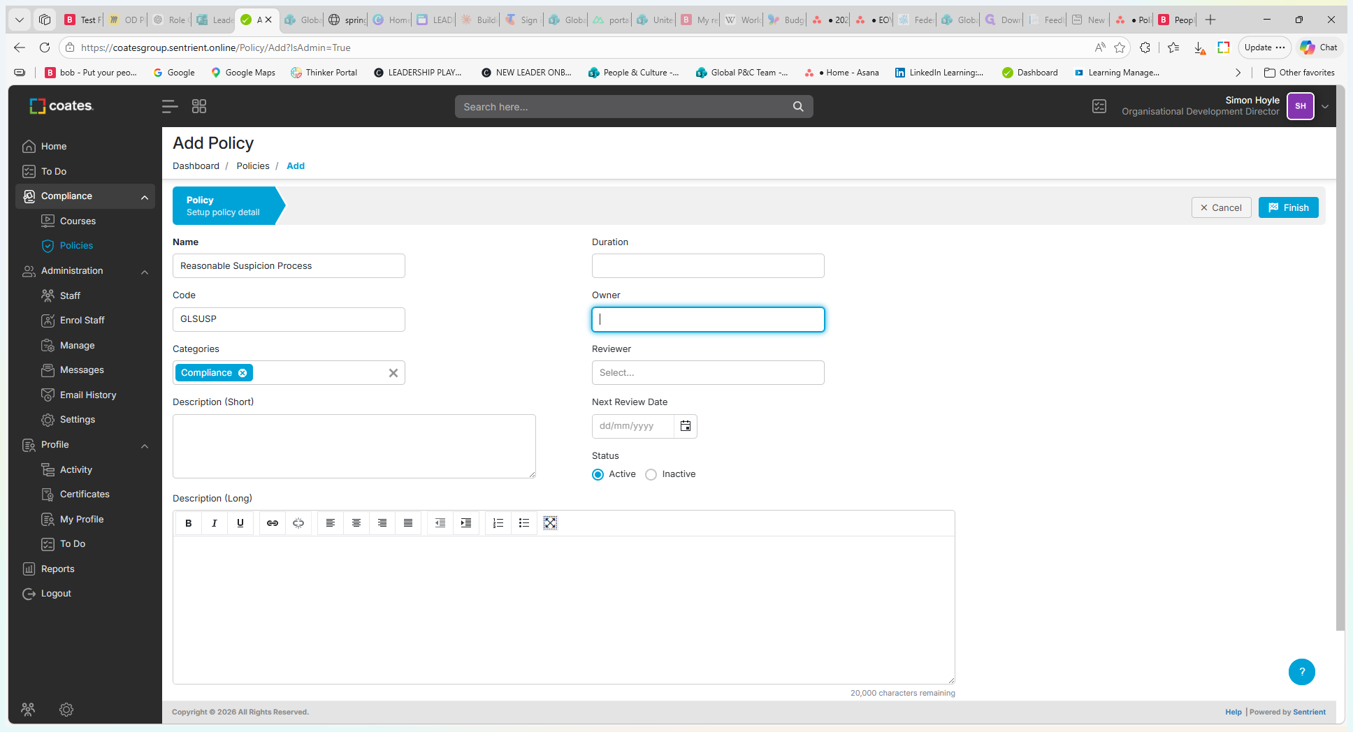This screenshot has height=732, width=1353.
Task: Click the search magnifier icon
Action: 798,107
